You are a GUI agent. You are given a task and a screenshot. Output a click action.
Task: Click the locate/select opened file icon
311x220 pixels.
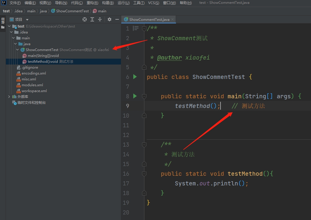(x=85, y=19)
